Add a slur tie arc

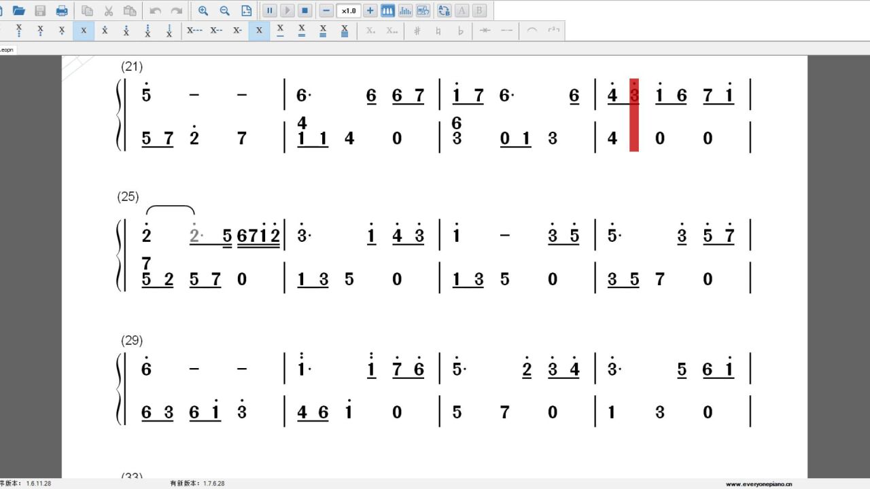[x=532, y=31]
